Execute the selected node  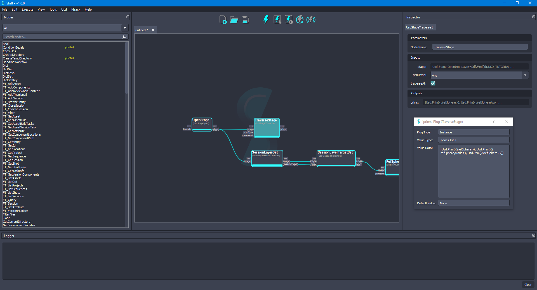277,20
